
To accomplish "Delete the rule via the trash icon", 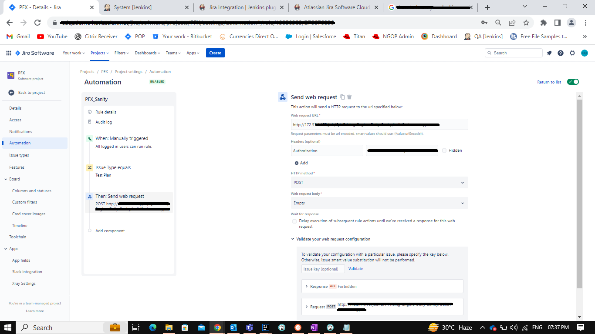I will [x=349, y=97].
